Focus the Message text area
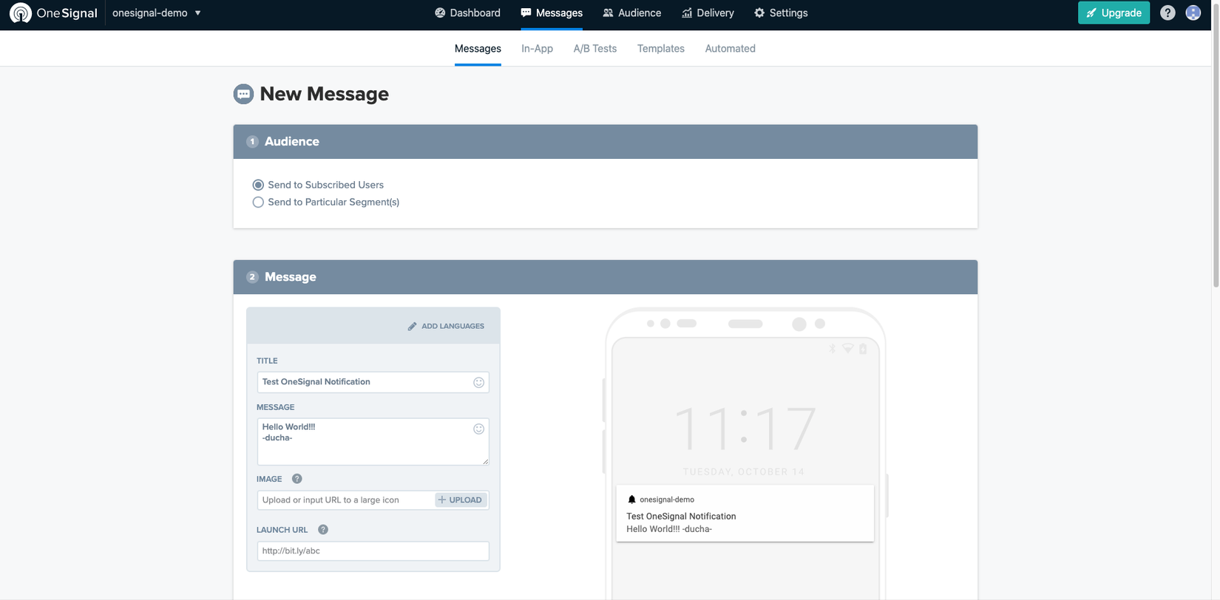Screen dimensions: 1220x600 tap(373, 442)
